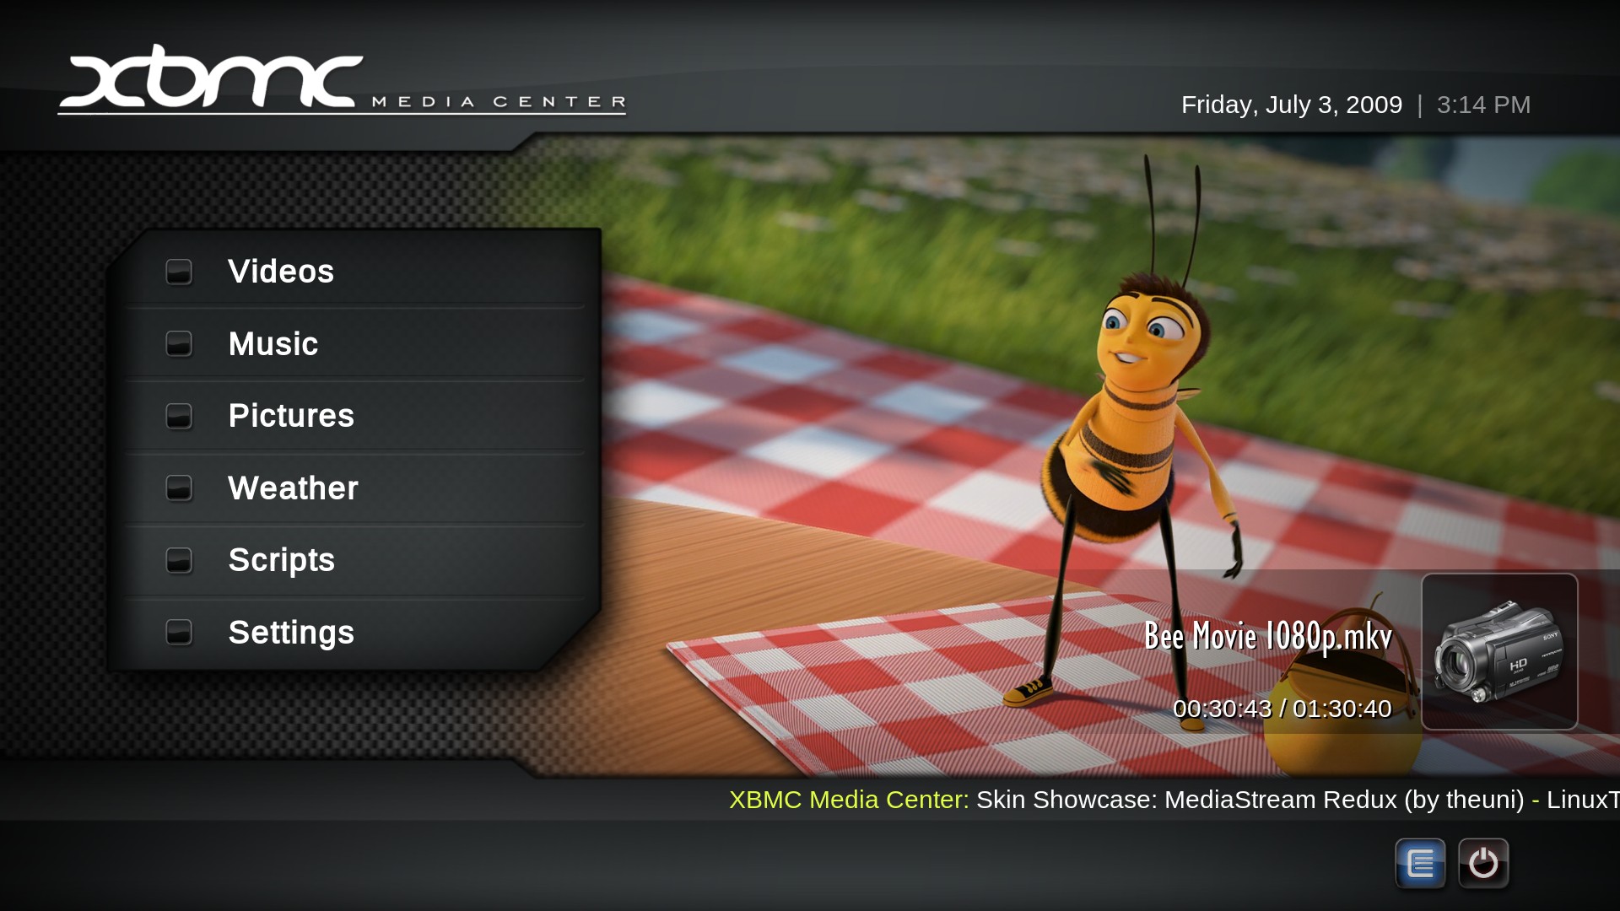
Task: Click the power button icon
Action: (x=1483, y=863)
